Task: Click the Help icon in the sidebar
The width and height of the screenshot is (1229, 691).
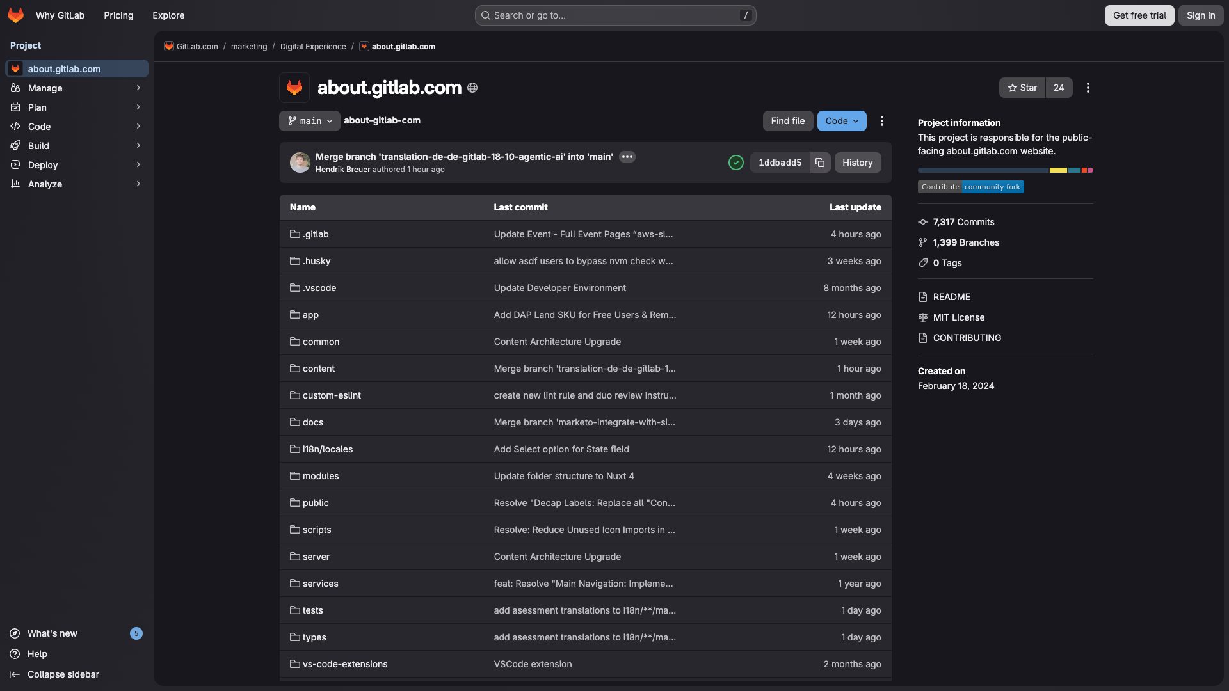Action: [15, 654]
